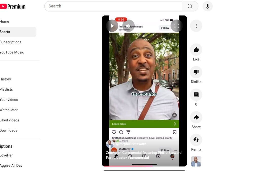
Task: Dislike this Short with thumbs down
Action: [196, 72]
